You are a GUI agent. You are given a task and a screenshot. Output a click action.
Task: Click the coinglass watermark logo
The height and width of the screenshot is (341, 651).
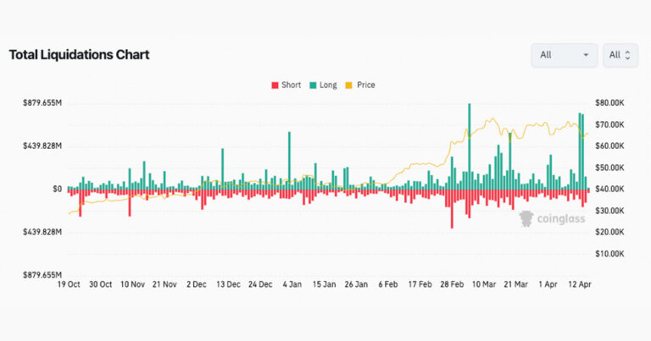pos(550,219)
